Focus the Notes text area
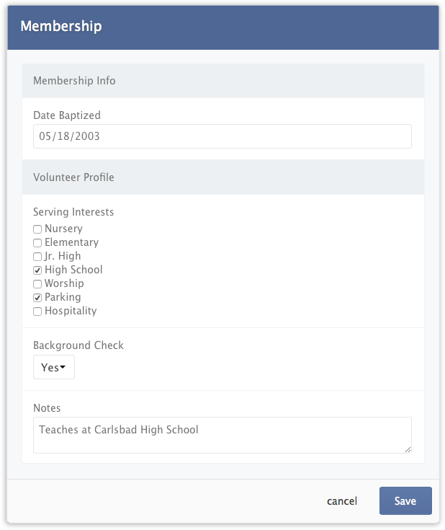445x530 pixels. tap(222, 435)
